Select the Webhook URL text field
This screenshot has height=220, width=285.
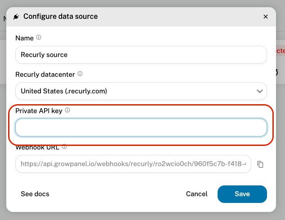[x=133, y=164]
